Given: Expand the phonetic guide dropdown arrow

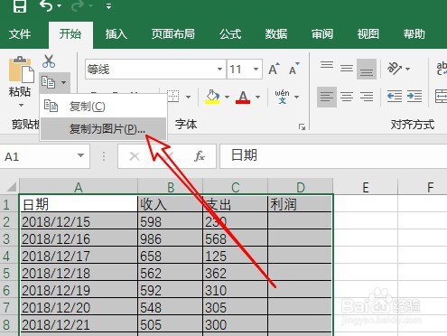Looking at the screenshot, I should point(297,97).
